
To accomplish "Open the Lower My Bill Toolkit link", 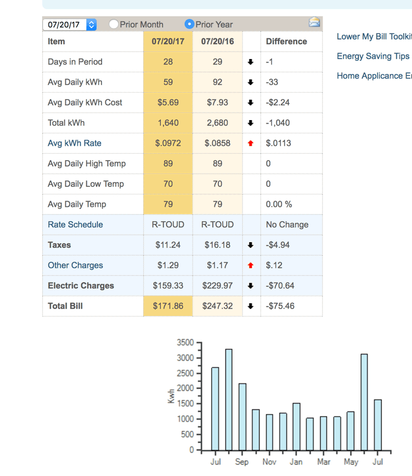I will click(x=374, y=36).
